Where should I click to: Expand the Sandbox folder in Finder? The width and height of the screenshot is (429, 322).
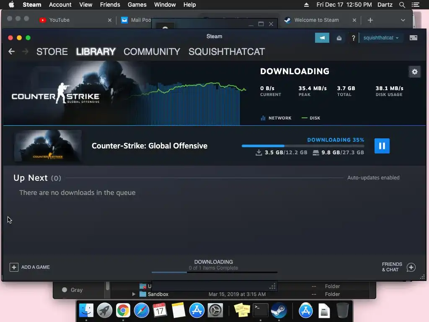point(134,294)
